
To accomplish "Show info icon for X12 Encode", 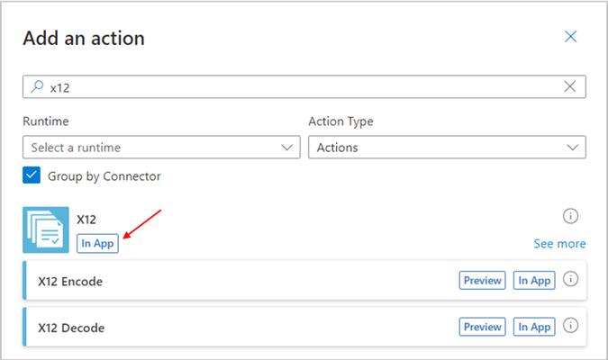I will click(570, 279).
